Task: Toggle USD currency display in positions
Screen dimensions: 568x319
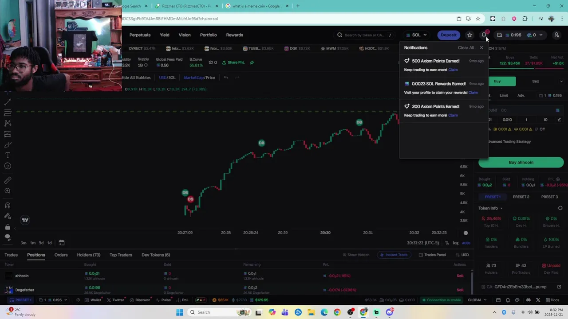Action: tap(462, 255)
